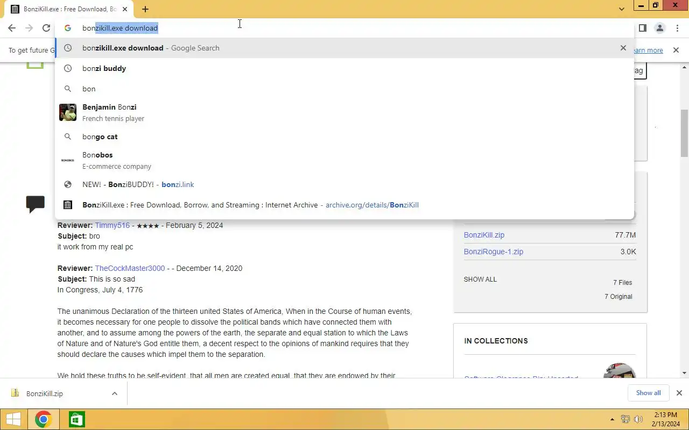The width and height of the screenshot is (689, 430).
Task: Close the downloads shelf
Action: point(679,393)
